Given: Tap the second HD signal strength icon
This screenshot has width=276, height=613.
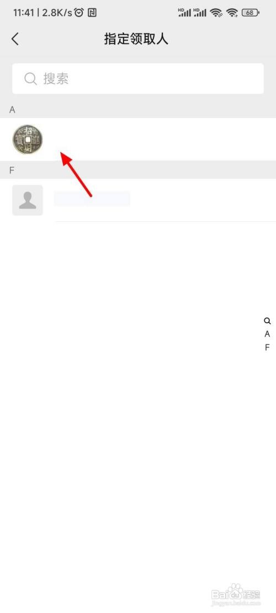Looking at the screenshot, I should [200, 13].
